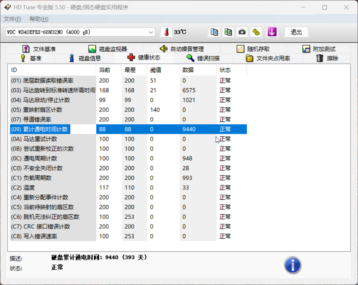Click the 最差 column header
The image size is (358, 285).
[x=134, y=70]
